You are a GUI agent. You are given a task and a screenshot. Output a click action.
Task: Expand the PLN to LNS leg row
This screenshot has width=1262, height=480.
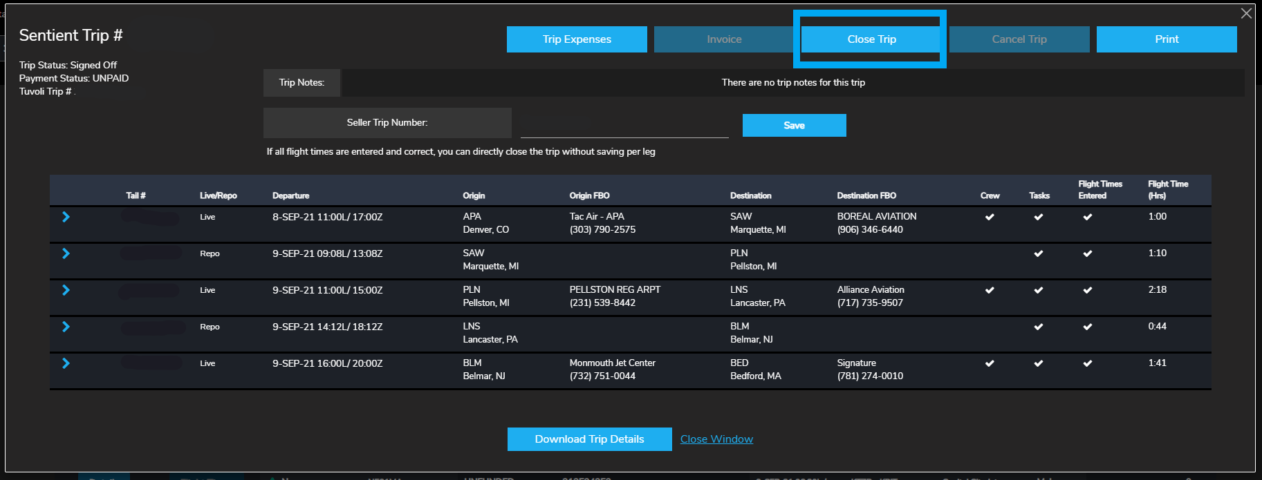tap(66, 290)
